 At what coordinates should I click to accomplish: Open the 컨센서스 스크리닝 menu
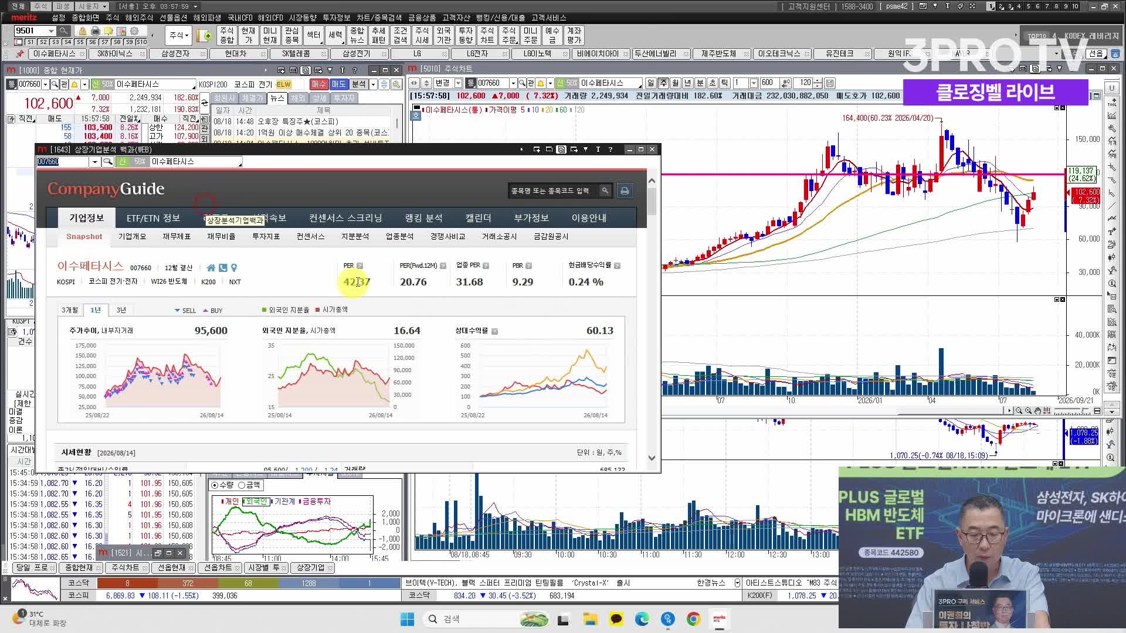[x=345, y=218]
